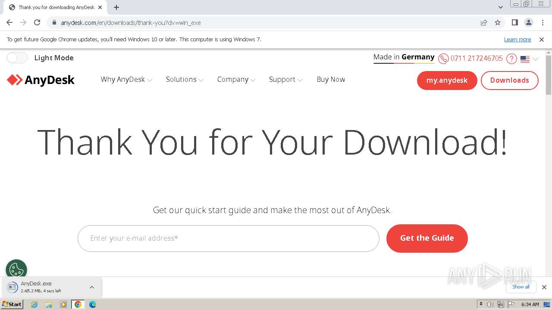Screen dimensions: 552x310
Task: Go to Buy Now page
Action: (331, 79)
